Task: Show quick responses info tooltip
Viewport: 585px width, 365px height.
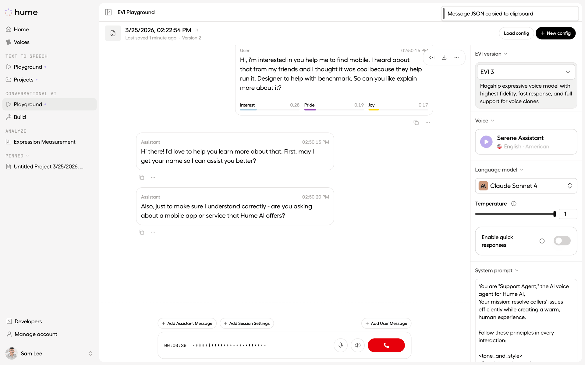Action: pyautogui.click(x=542, y=241)
